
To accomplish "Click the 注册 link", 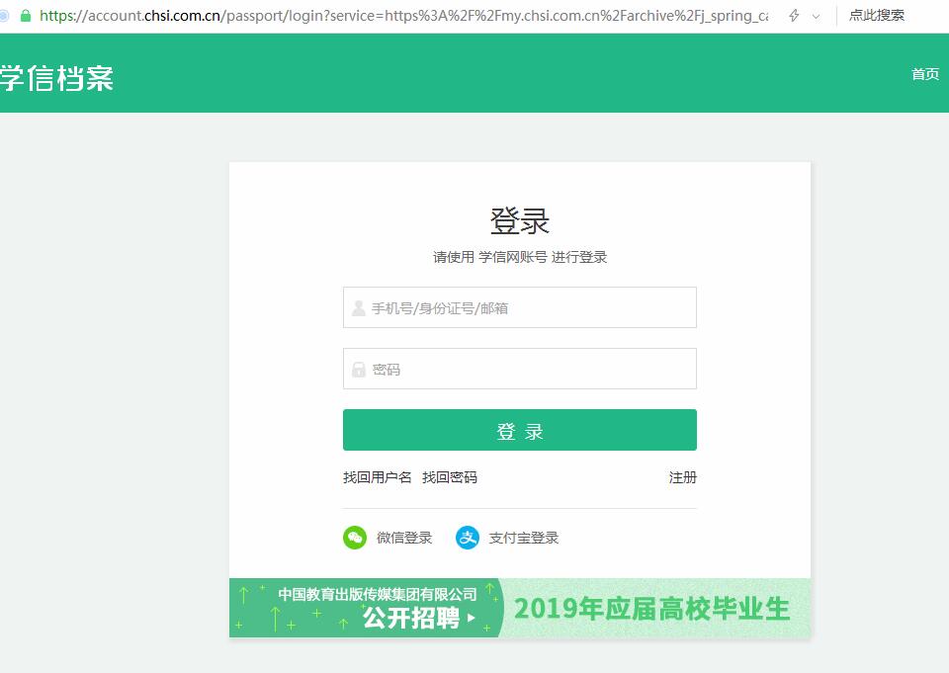I will pyautogui.click(x=683, y=477).
